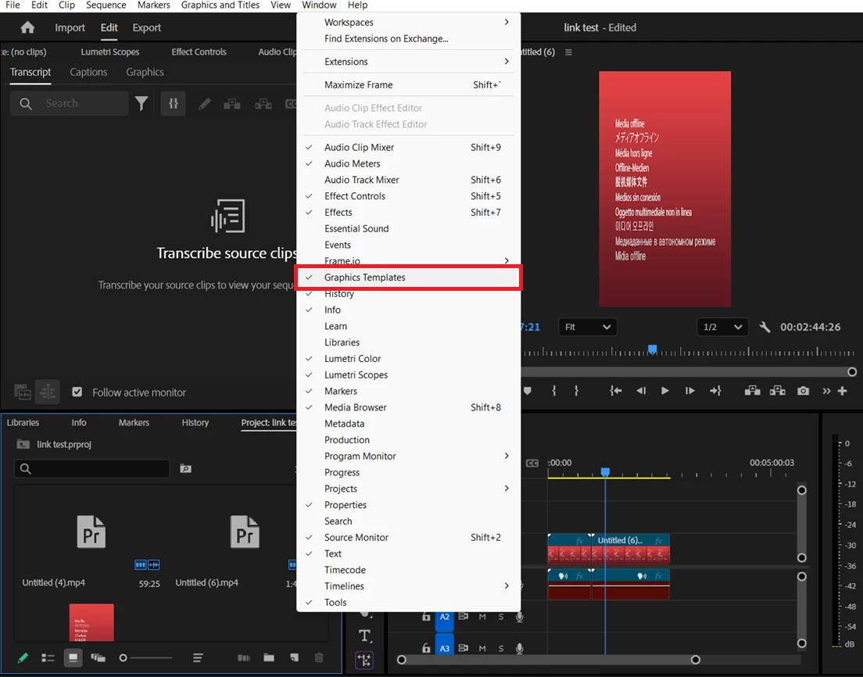Adjust the project thumbnail size slider
Viewport: 863px width, 677px height.
pyautogui.click(x=146, y=657)
